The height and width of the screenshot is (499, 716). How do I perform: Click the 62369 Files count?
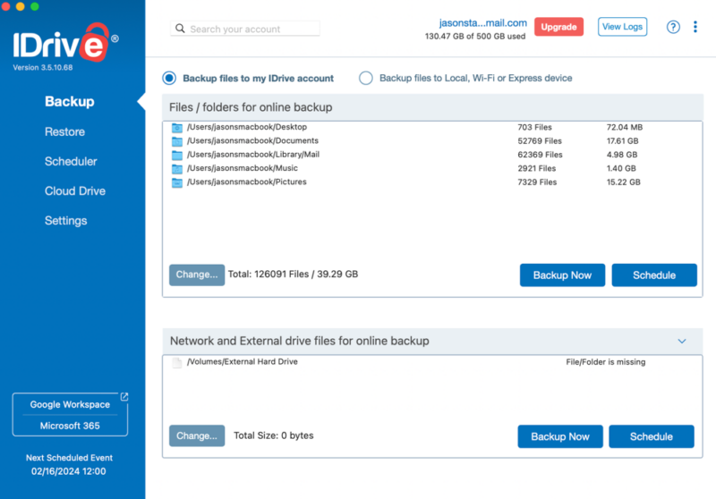point(540,155)
